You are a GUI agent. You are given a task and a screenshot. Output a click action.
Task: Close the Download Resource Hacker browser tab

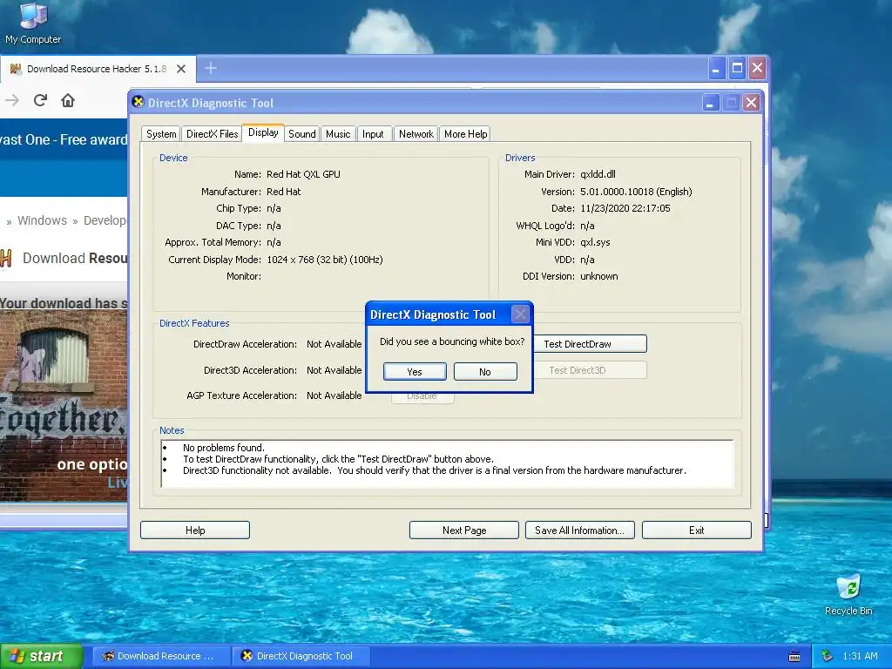181,69
